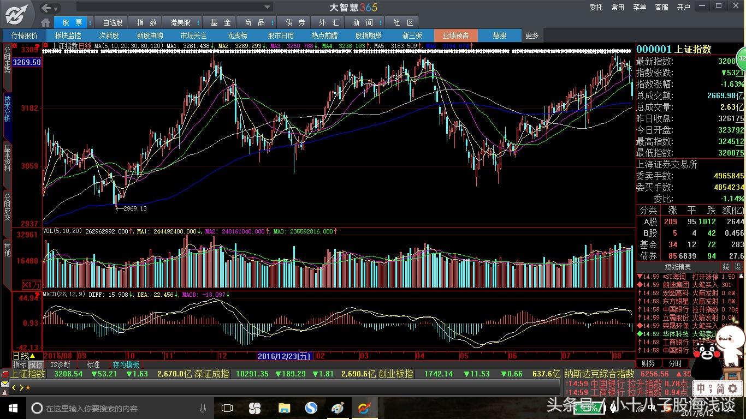This screenshot has width=746, height=419.
Task: Click the orange star favorite icon
Action: (28, 387)
